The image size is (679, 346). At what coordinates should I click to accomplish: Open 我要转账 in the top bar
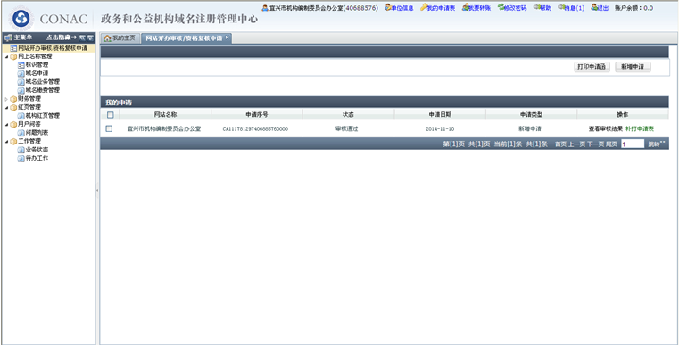click(x=476, y=8)
